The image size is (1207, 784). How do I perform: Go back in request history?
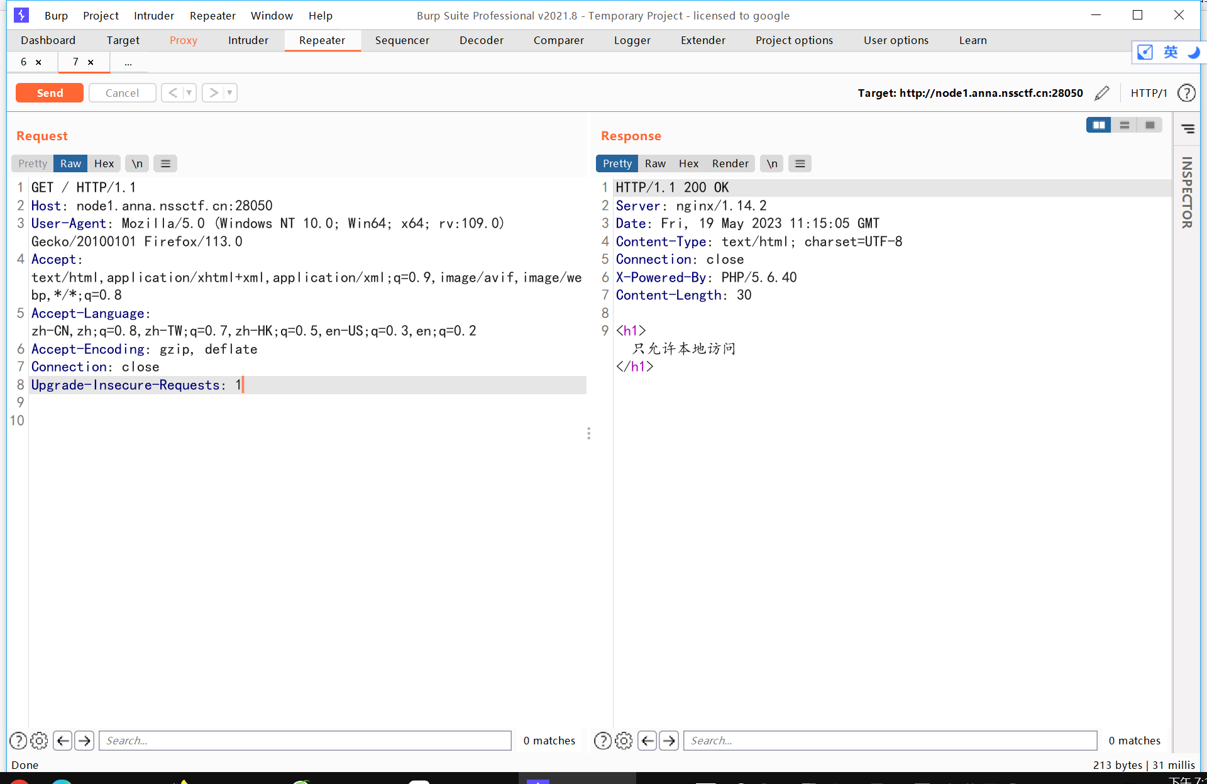coord(172,93)
